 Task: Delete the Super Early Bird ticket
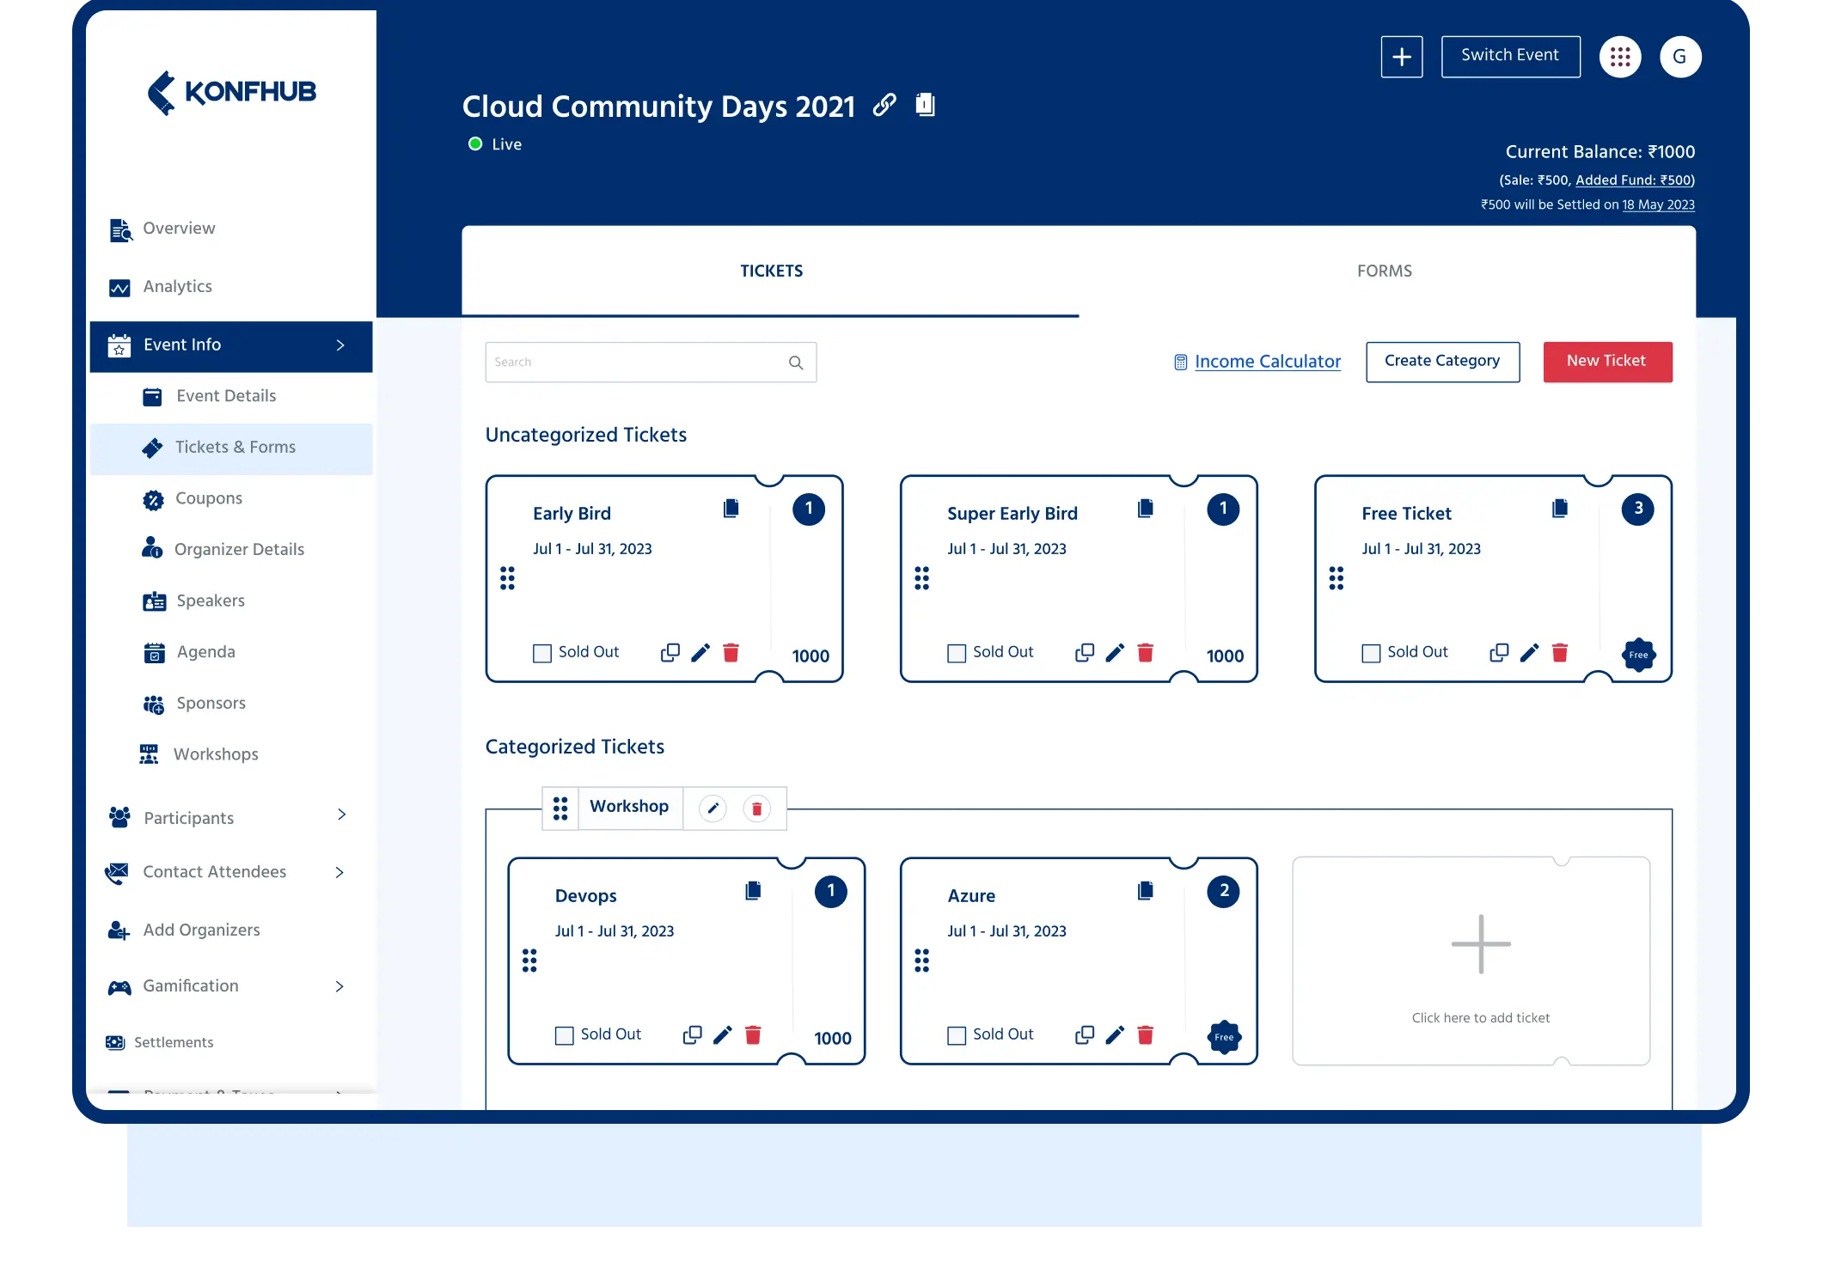1146,653
